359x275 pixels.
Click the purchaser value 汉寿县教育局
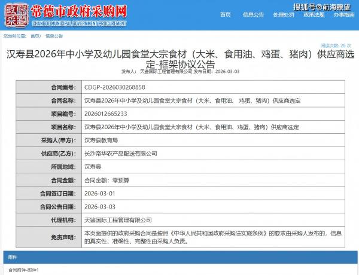tap(101, 140)
